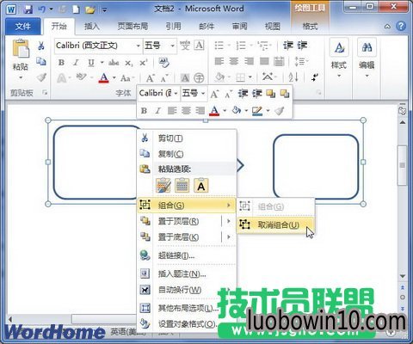Choose 取消组合(U) Ungroup in the submenu
The height and width of the screenshot is (344, 413).
coord(276,224)
